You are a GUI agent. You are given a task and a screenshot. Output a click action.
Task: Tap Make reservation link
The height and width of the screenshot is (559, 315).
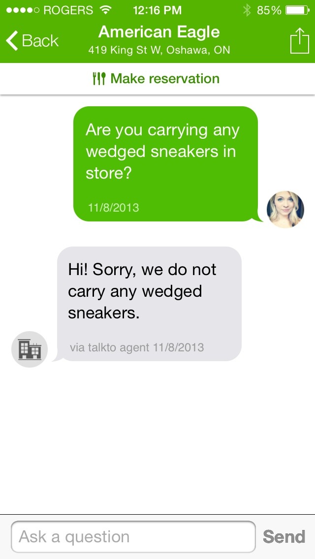156,78
